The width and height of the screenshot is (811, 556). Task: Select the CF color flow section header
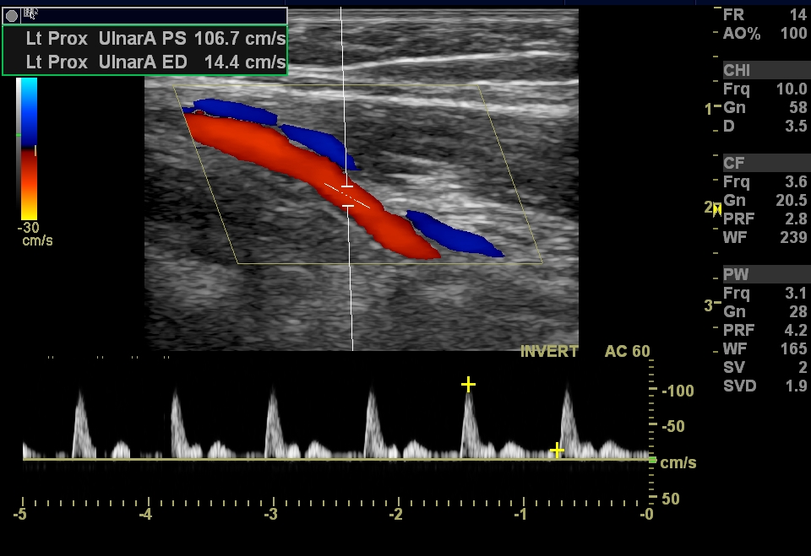point(733,163)
